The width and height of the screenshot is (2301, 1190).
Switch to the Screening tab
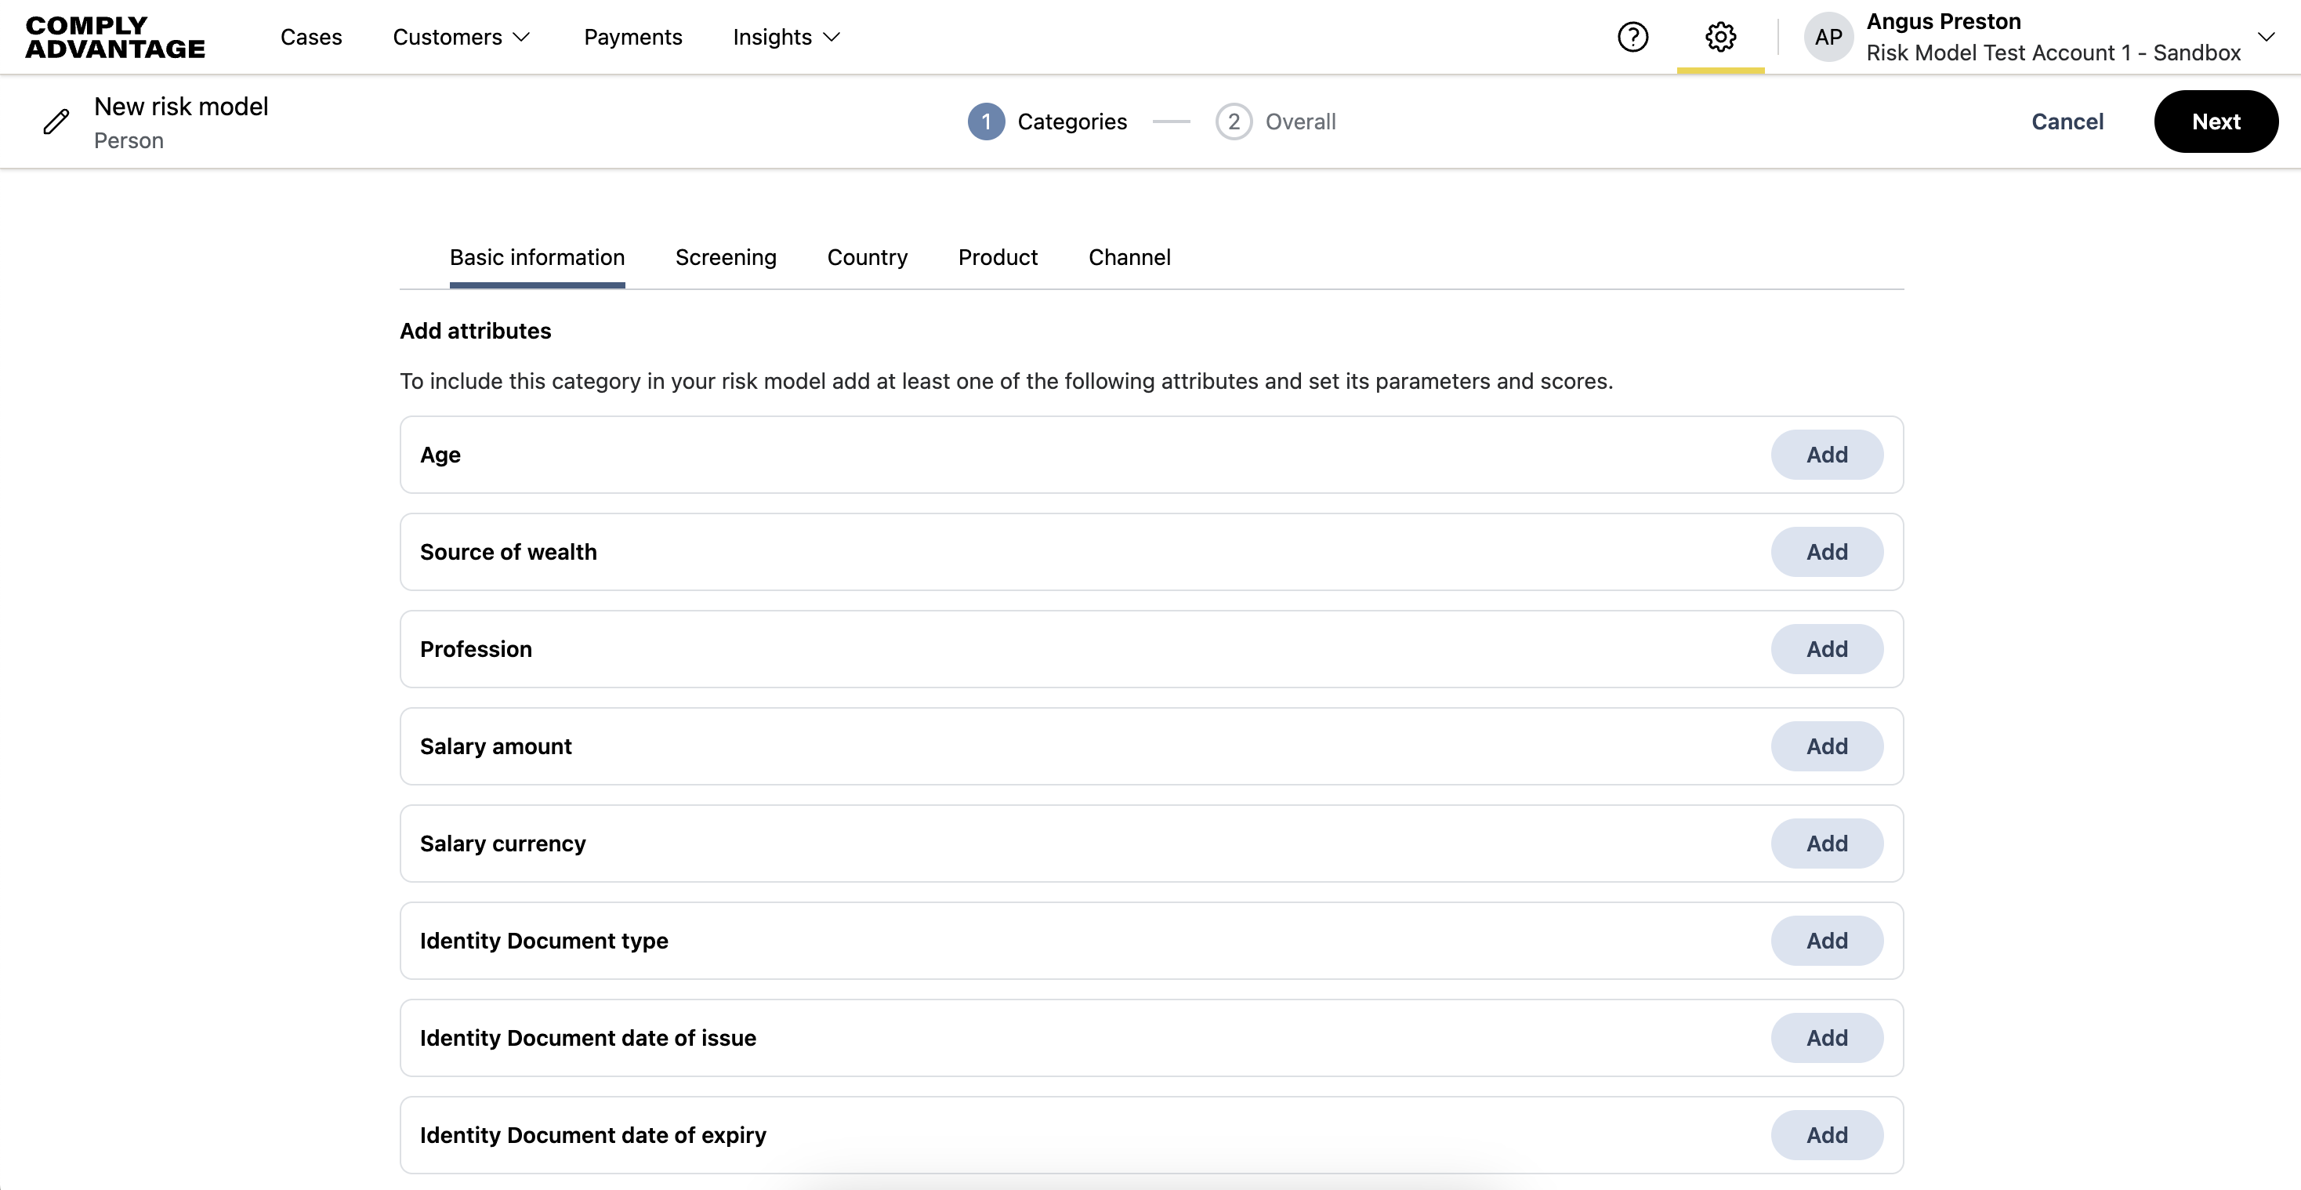(x=725, y=257)
